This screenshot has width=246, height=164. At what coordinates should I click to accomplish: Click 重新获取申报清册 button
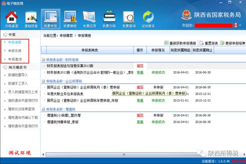180,43
